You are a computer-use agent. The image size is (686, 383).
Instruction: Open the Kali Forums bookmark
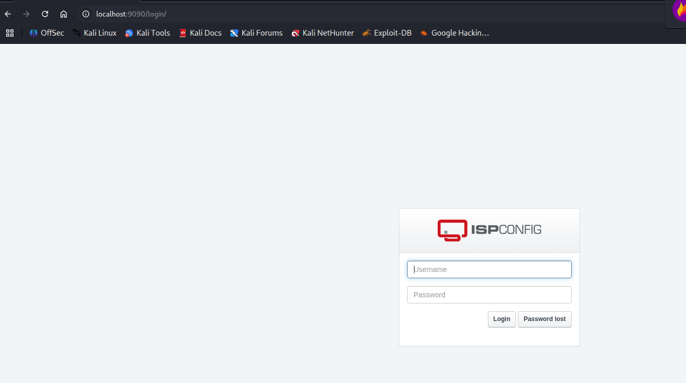256,33
